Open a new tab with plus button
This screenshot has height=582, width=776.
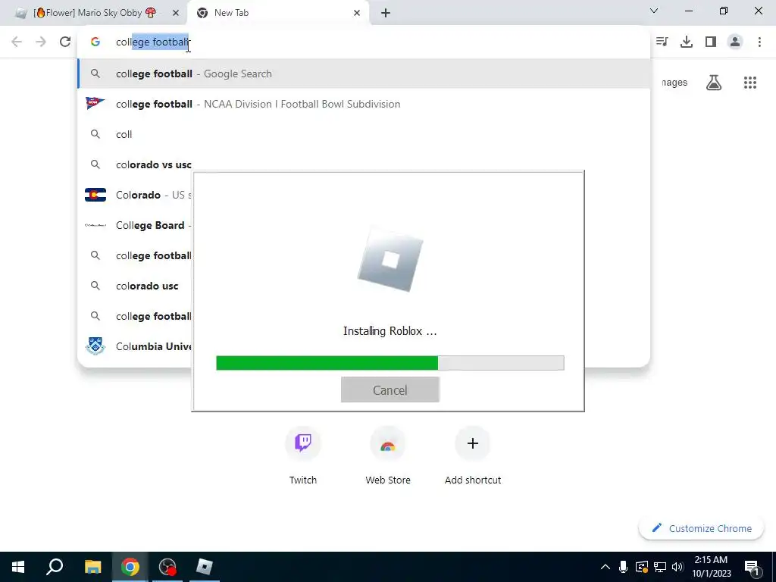[x=386, y=13]
